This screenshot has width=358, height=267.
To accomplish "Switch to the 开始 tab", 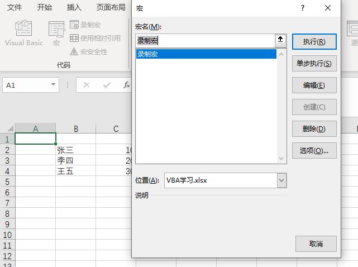I will pos(44,7).
